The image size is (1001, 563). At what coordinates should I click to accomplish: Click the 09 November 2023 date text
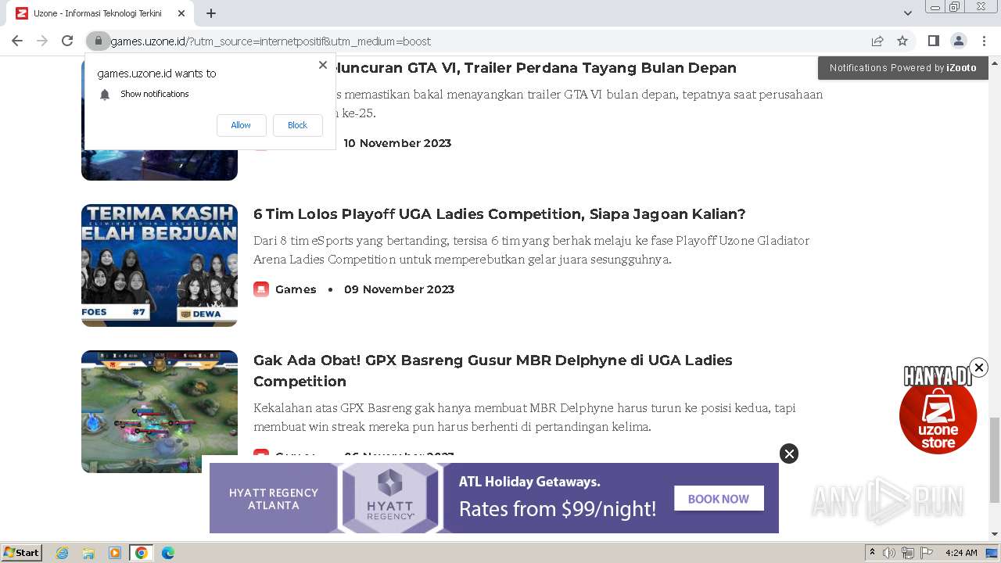click(399, 289)
